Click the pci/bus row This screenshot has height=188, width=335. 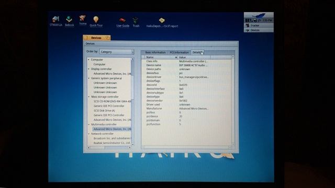point(186,113)
